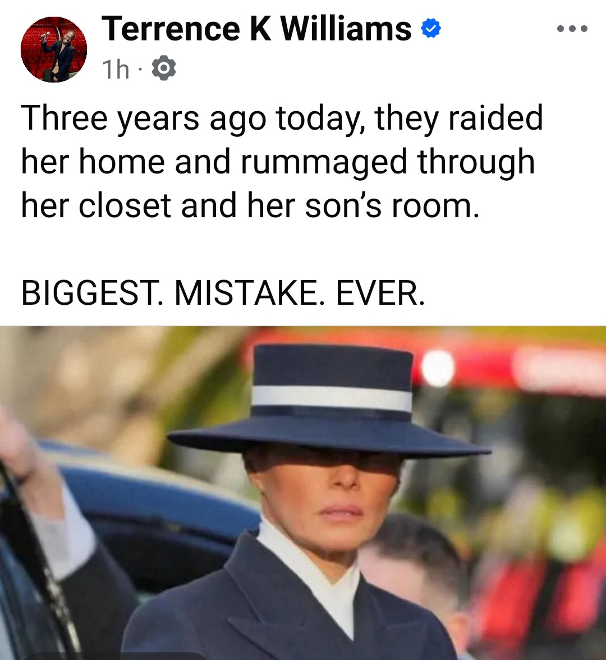The height and width of the screenshot is (660, 606).
Task: Expand the post paragraph starting 'Three years ago'
Action: pyautogui.click(x=282, y=162)
